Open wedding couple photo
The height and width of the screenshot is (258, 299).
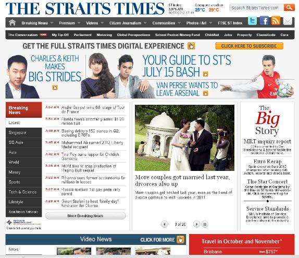(184, 138)
